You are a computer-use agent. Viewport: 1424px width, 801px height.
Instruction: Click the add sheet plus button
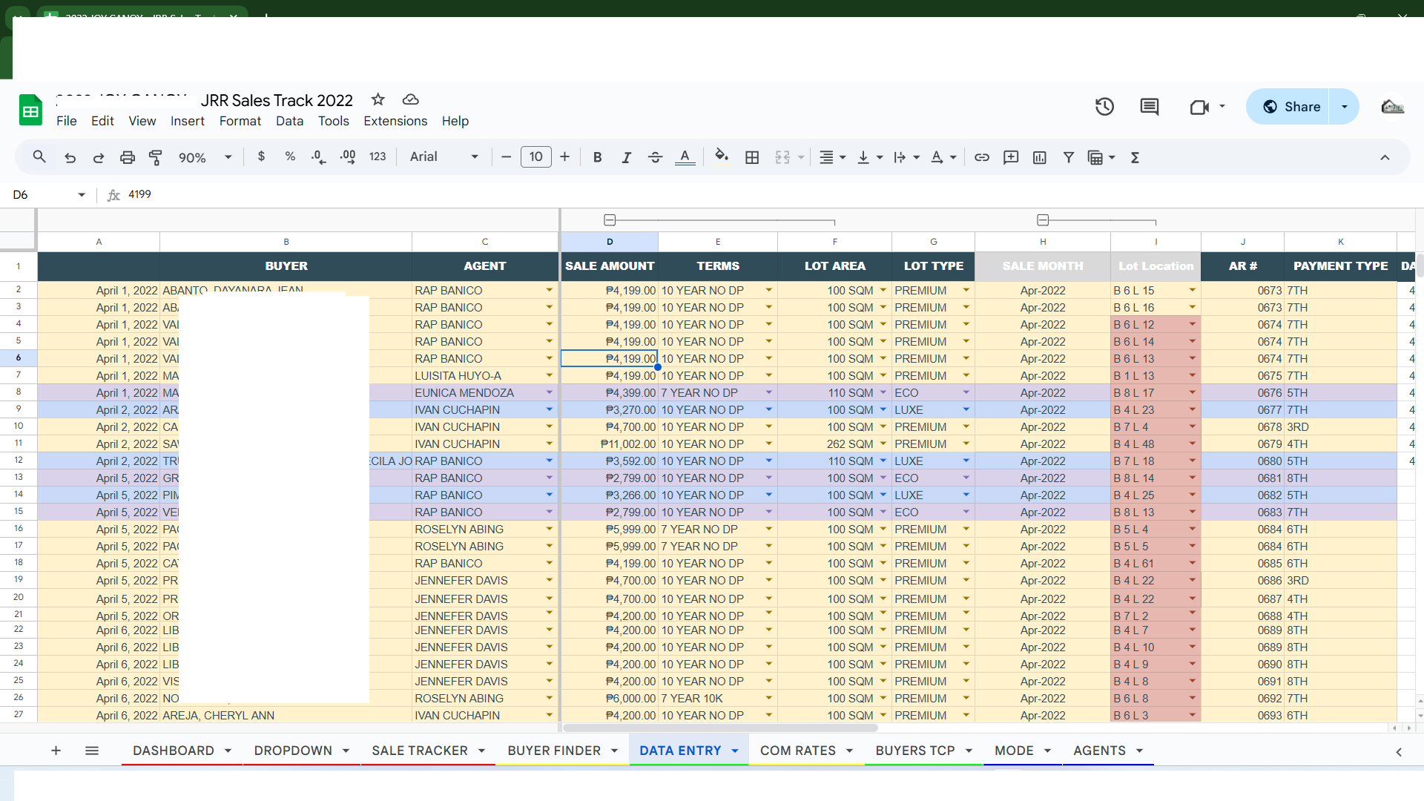click(56, 751)
